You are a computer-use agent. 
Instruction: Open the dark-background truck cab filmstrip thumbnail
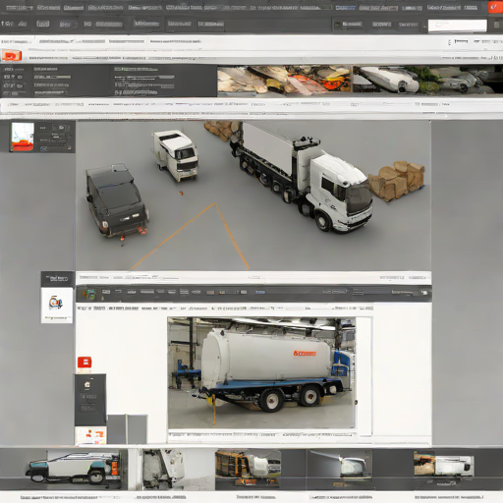pyautogui.click(x=340, y=465)
